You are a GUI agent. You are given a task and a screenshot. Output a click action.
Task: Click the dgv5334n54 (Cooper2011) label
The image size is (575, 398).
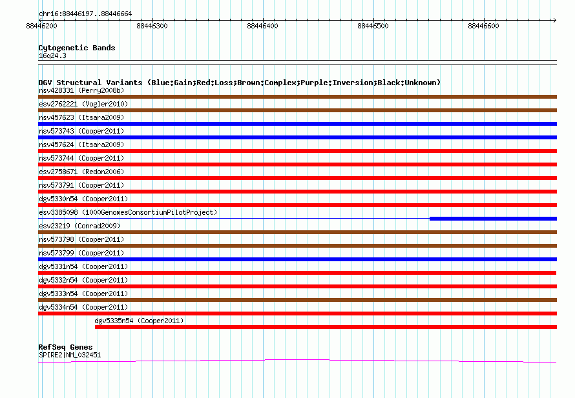(x=83, y=307)
